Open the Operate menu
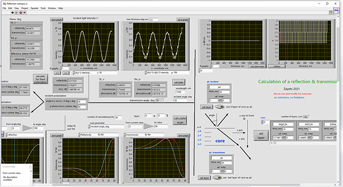This screenshot has width=343, height=187. (34, 8)
